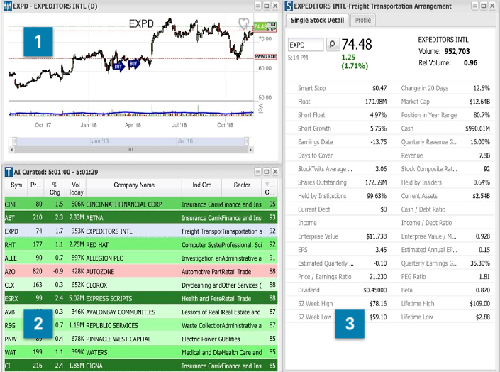Viewport: 500px width, 372px height.
Task: Click the chart scrollbar left arrow
Action: coord(12,149)
